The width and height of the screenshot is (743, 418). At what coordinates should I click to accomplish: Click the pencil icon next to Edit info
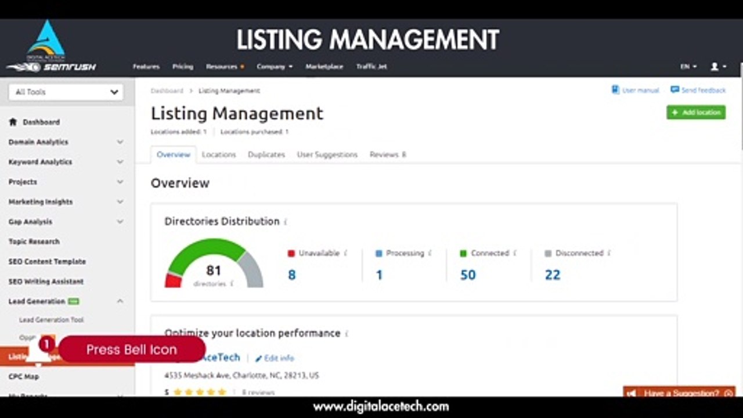click(259, 359)
